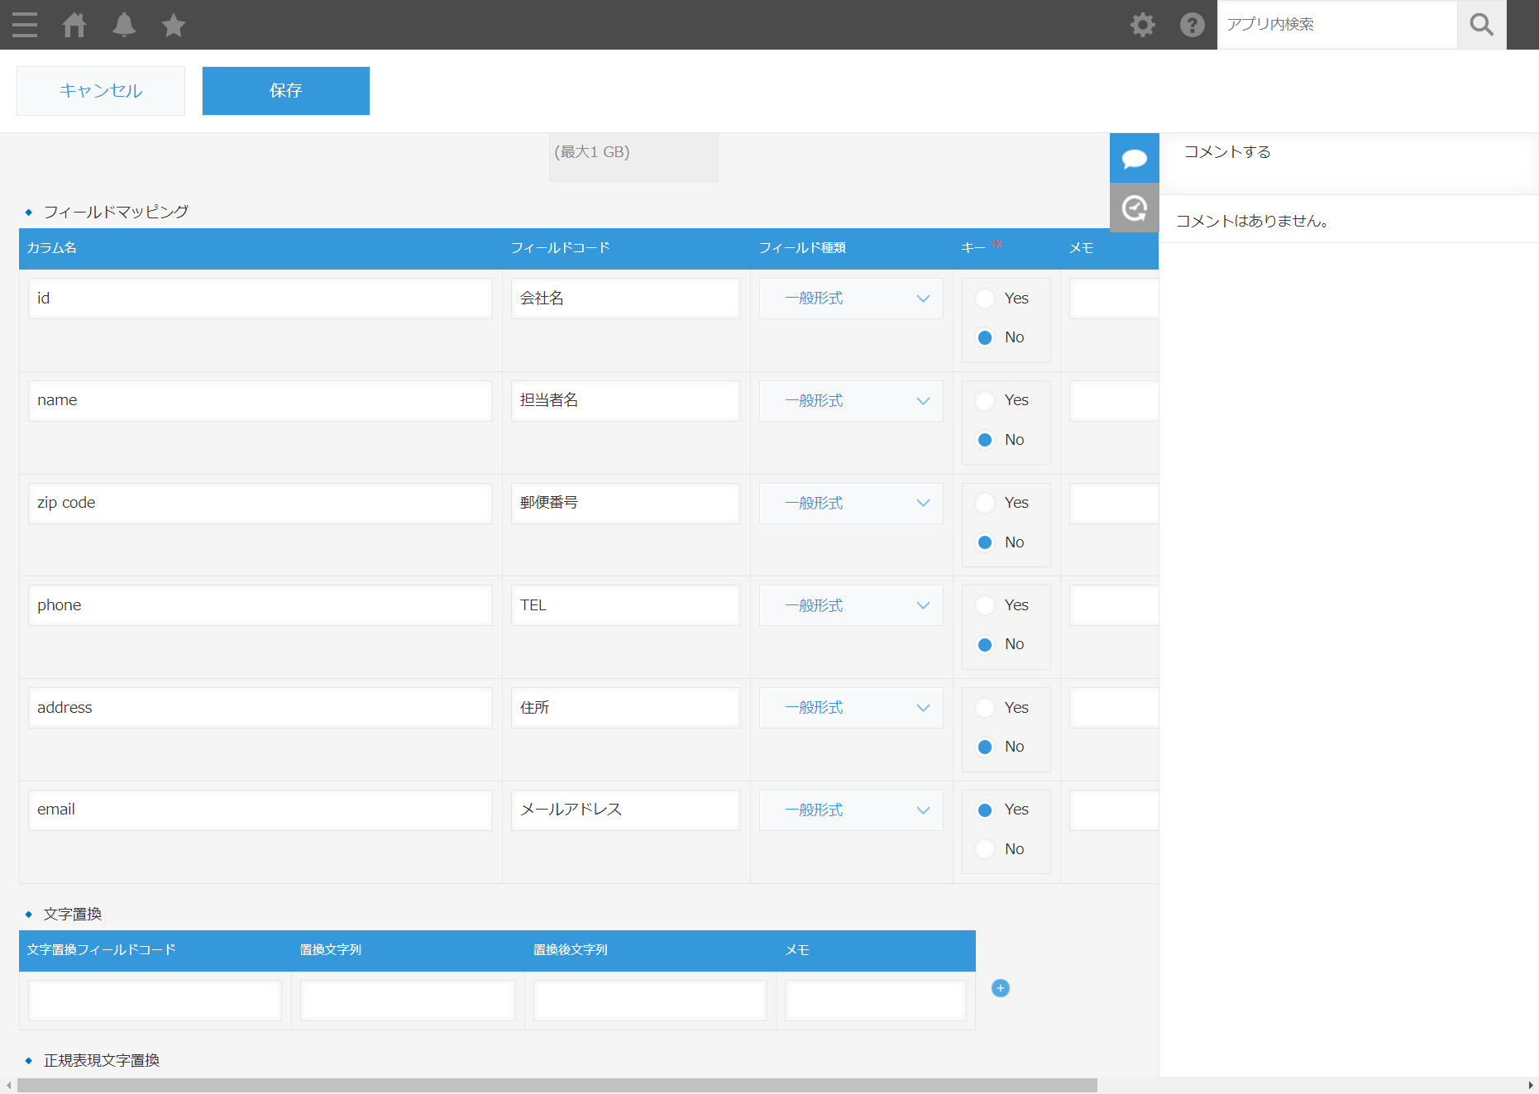Click the 文字置換 section heading

tap(73, 915)
